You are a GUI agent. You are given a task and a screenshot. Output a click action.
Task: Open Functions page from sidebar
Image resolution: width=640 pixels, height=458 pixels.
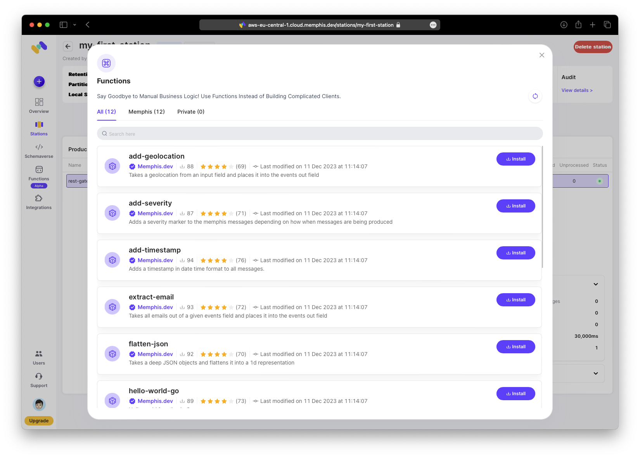click(39, 170)
